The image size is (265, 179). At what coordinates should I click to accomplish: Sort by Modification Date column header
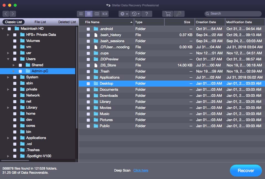[245, 22]
